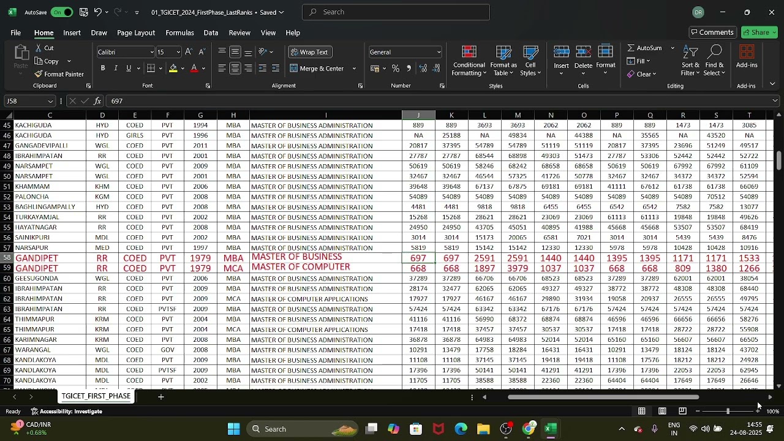Screen dimensions: 784x441
Task: Expand Merge & Center dropdown arrow
Action: click(x=354, y=69)
